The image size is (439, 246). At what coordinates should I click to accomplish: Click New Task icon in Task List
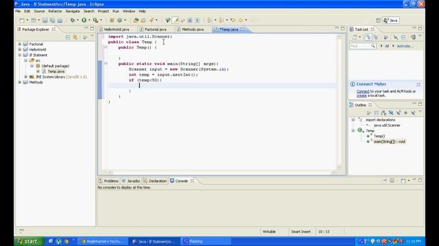coord(355,37)
